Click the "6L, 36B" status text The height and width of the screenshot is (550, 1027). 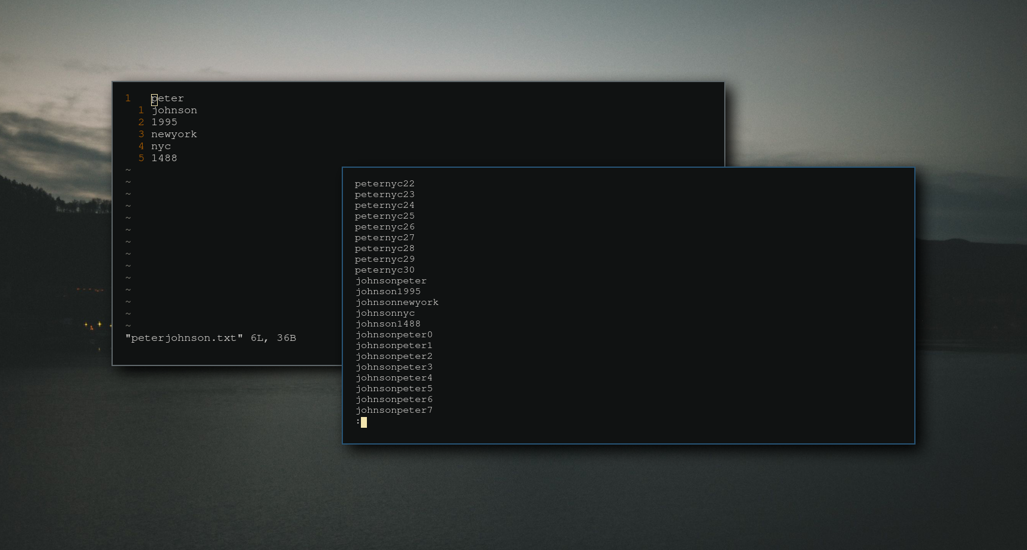[273, 338]
